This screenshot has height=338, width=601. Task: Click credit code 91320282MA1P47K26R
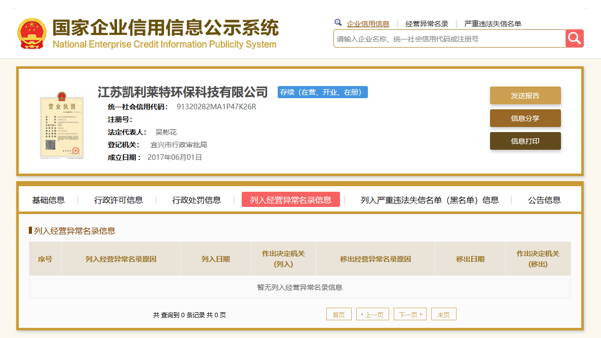coord(216,107)
